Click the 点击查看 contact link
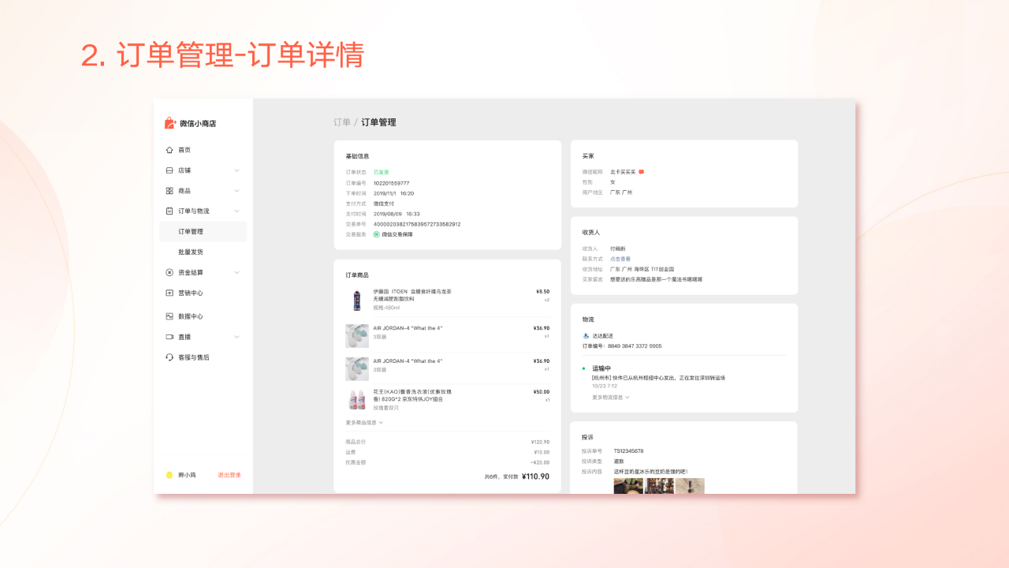The width and height of the screenshot is (1009, 568). (x=620, y=259)
